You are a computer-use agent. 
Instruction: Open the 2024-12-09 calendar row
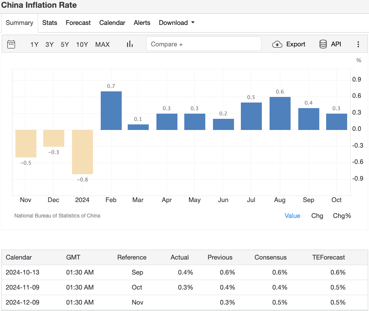(22, 302)
